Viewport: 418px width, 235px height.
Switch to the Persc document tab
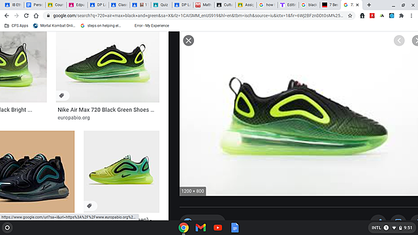coord(34,5)
